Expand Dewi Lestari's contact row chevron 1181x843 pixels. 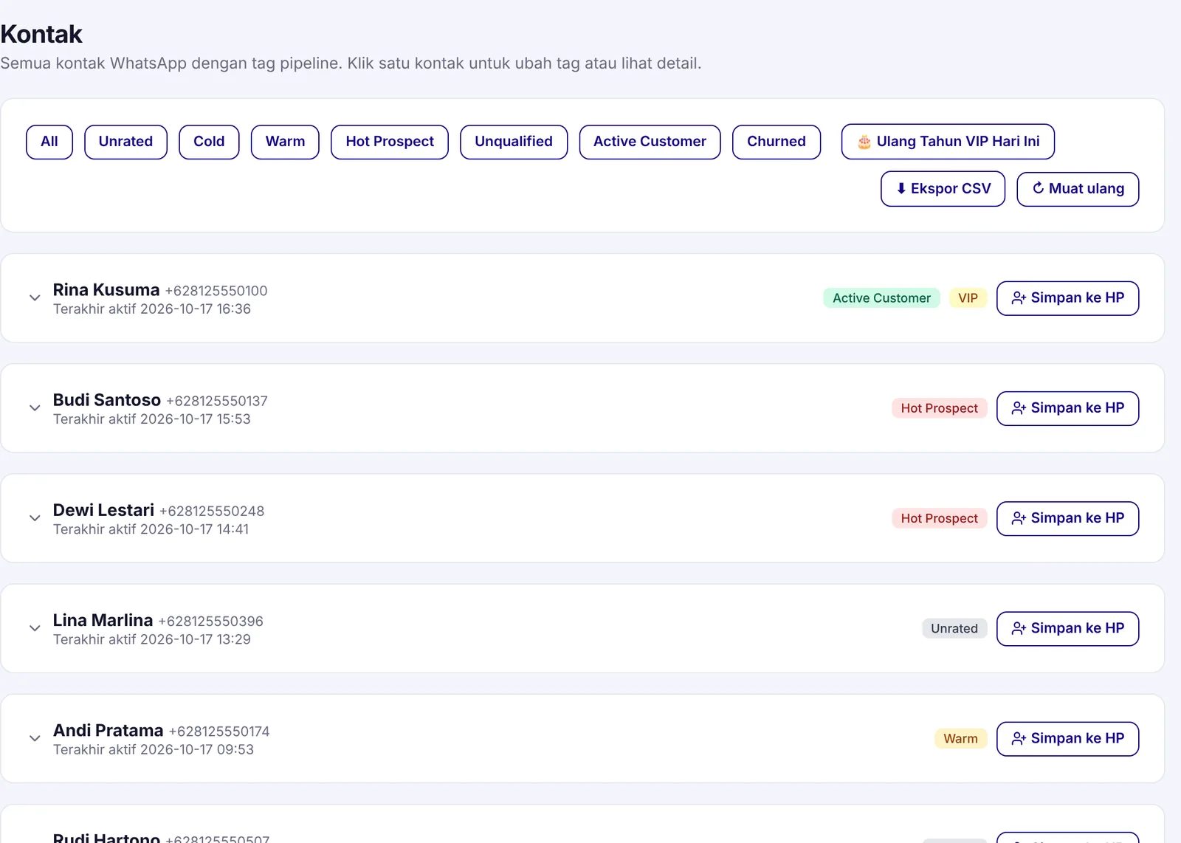[35, 518]
